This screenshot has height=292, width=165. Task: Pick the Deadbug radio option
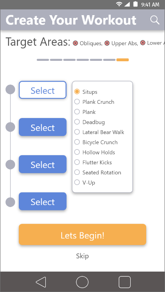coord(77,122)
